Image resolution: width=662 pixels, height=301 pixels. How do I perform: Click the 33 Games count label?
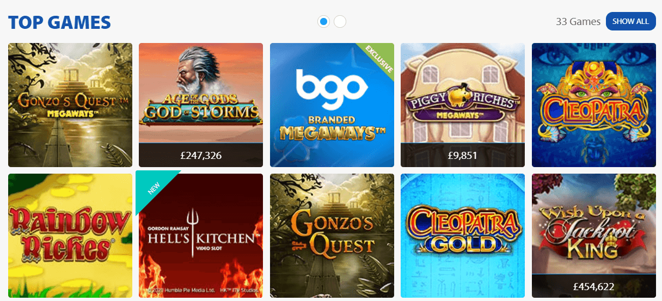578,22
